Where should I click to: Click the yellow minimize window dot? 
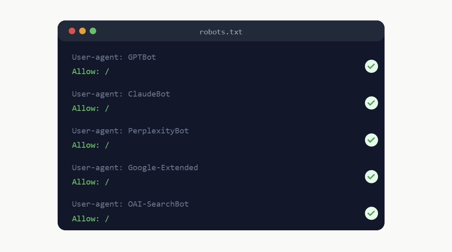[x=83, y=31]
